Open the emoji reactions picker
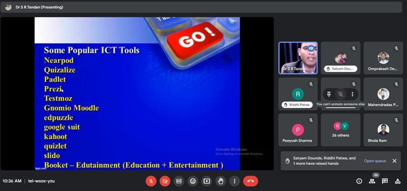Viewport: 407px width, 191px height. tap(193, 181)
